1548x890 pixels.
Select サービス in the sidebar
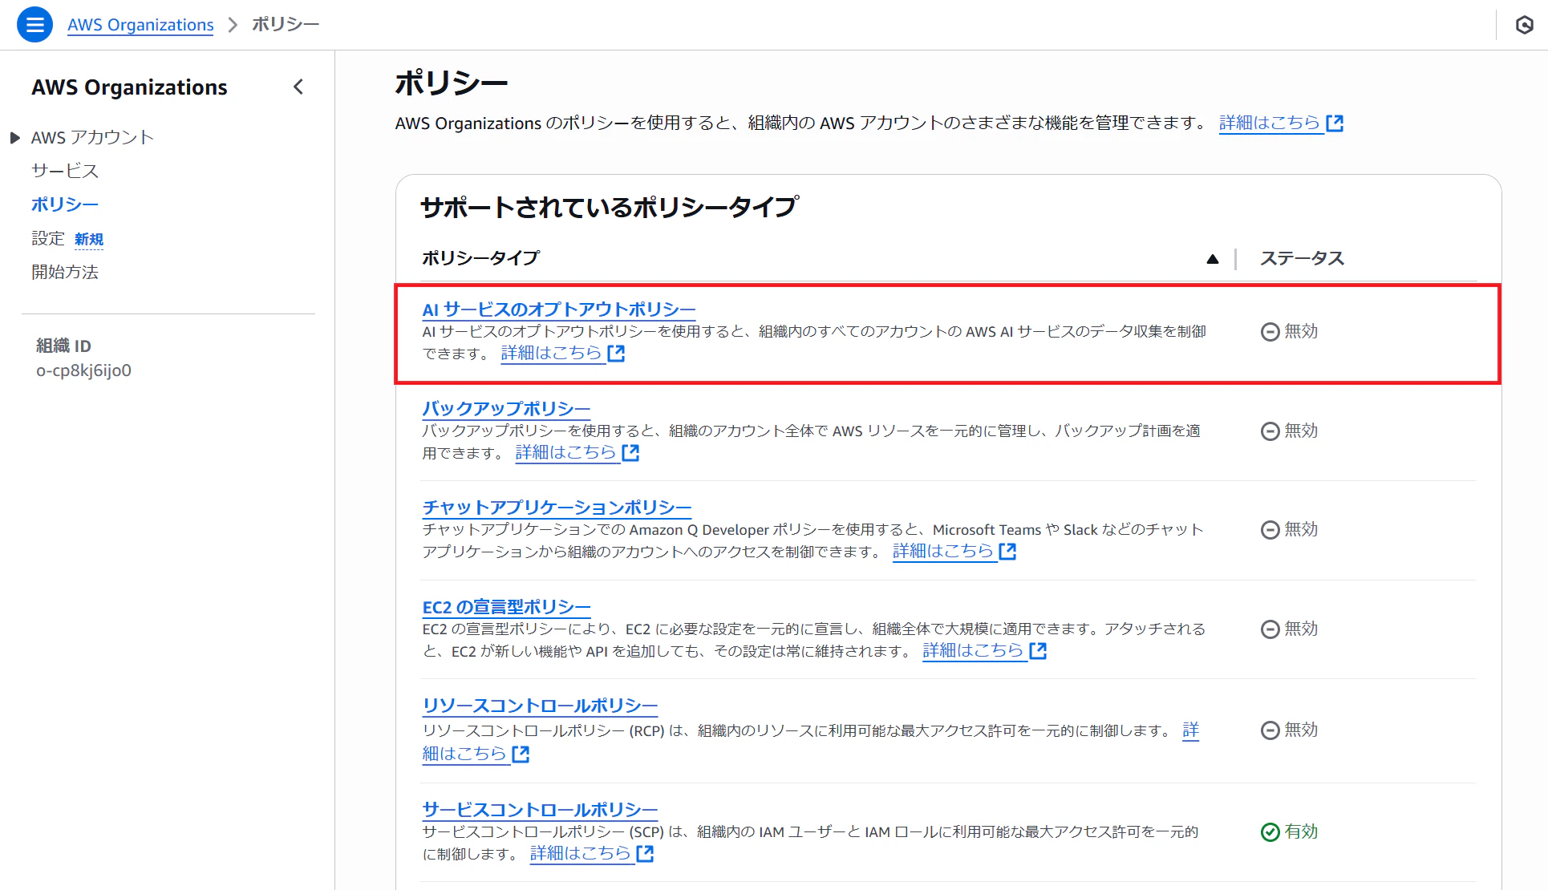tap(65, 171)
